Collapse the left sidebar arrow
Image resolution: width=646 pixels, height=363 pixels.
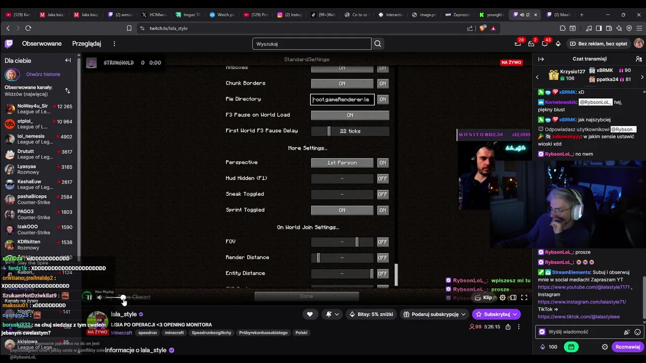[68, 60]
